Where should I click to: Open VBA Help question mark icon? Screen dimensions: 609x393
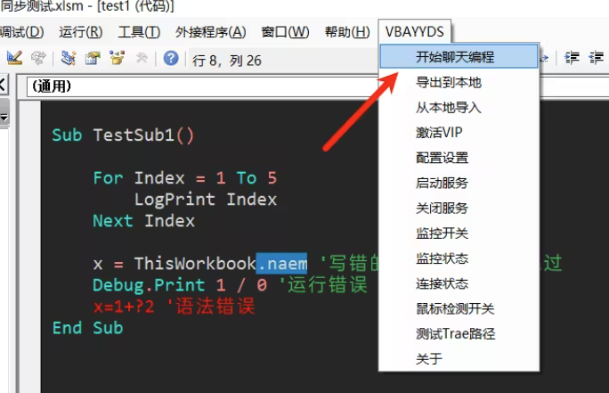pyautogui.click(x=171, y=58)
